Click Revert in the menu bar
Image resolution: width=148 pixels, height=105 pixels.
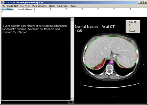(73, 6)
